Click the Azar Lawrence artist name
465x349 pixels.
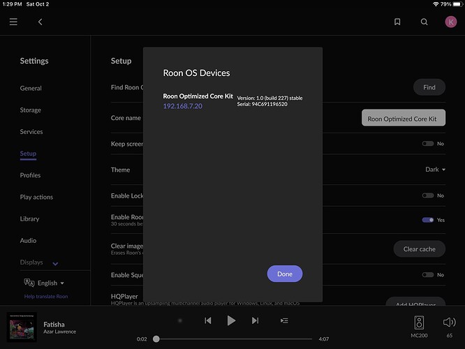pos(59,332)
